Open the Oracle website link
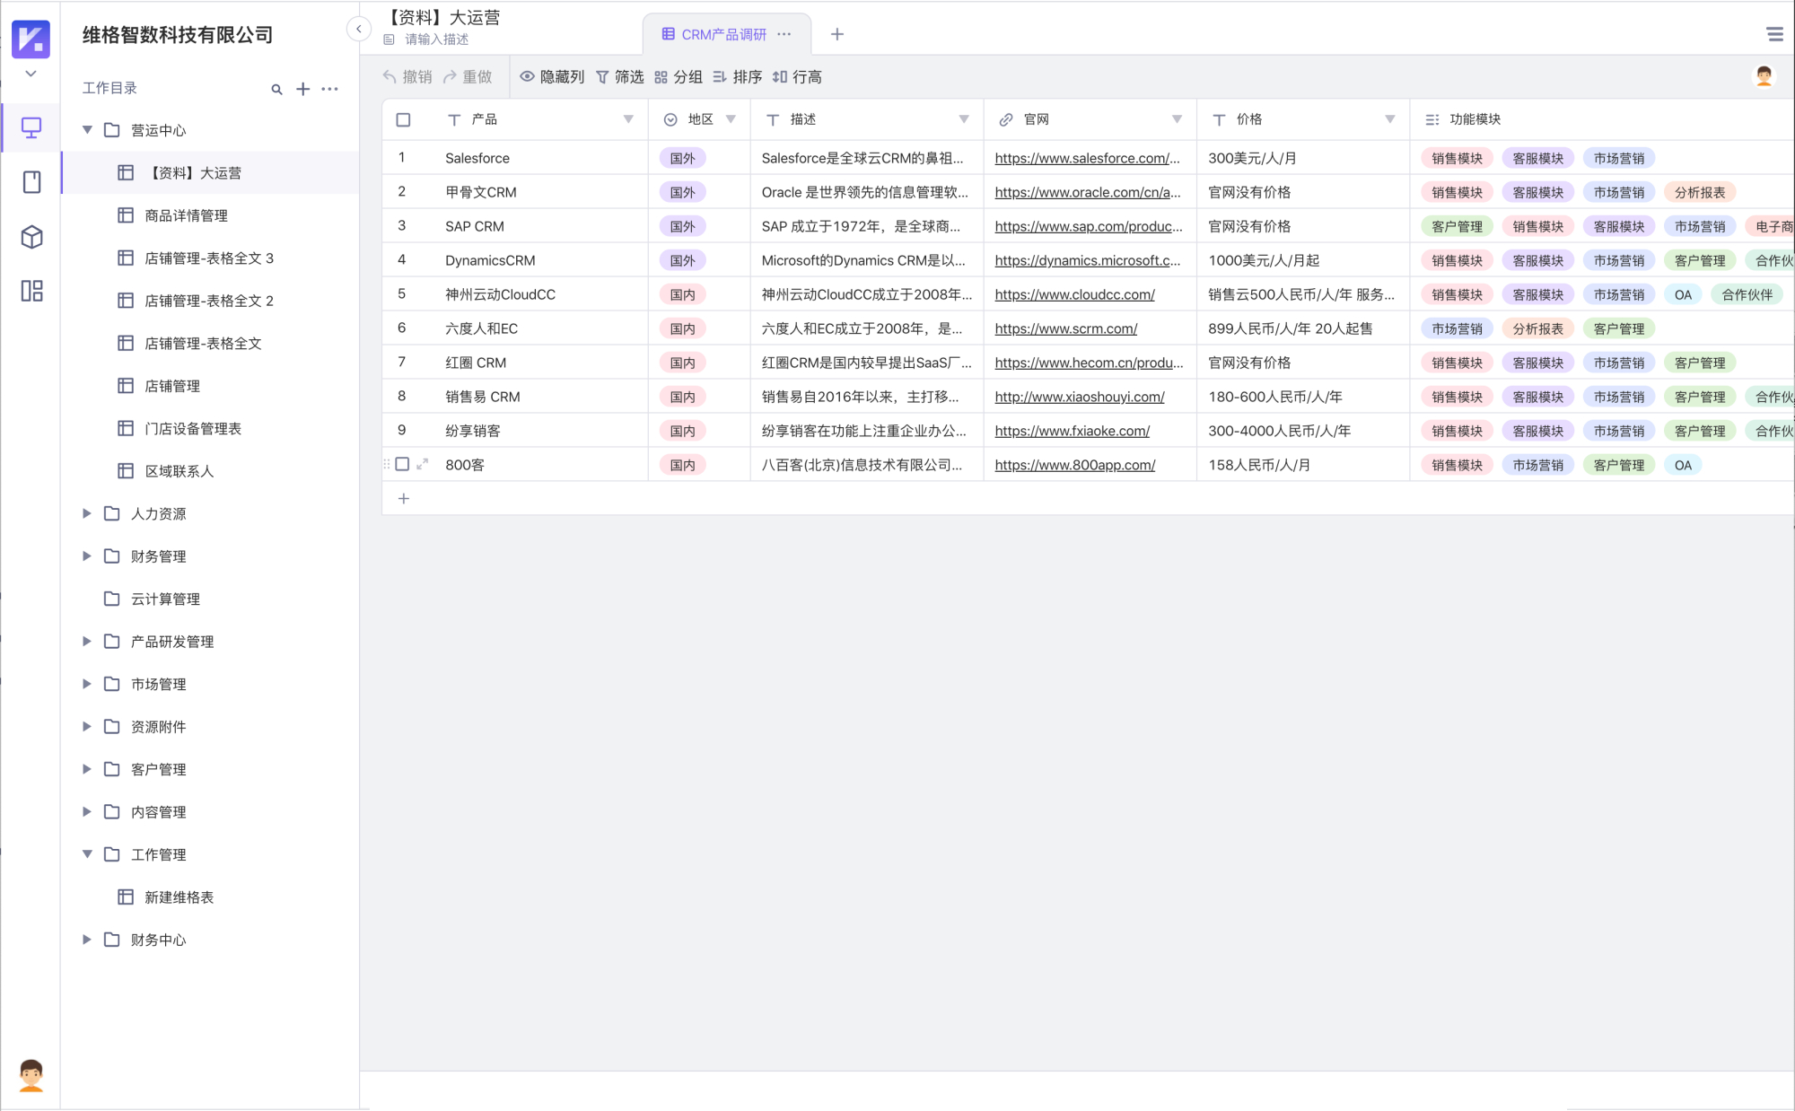1795x1111 pixels. (1088, 192)
